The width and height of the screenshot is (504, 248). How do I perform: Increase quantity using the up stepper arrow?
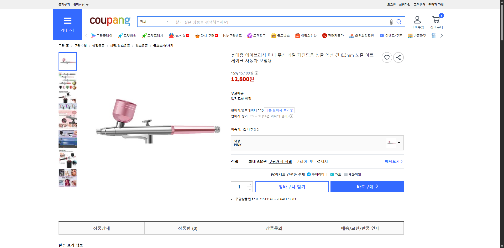250,184
